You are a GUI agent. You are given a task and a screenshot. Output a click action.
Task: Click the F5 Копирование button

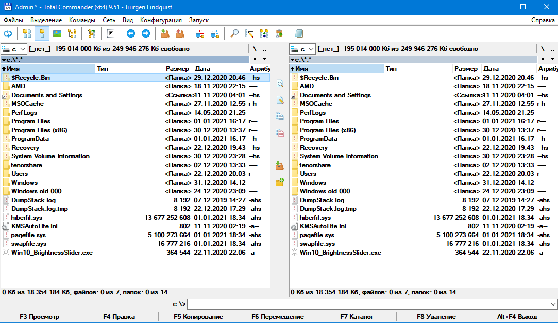[x=198, y=317]
